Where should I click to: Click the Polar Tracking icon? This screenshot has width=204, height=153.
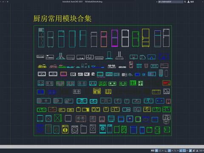[170, 150]
